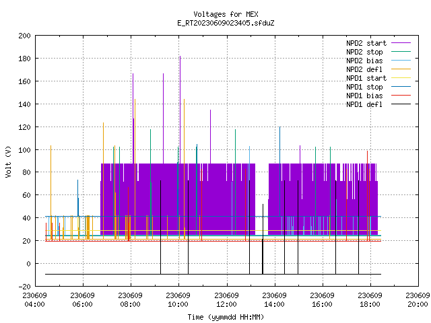Click the y-axis label 'Volt (V)'
Viewport: 431px width, 323px height.
8,162
